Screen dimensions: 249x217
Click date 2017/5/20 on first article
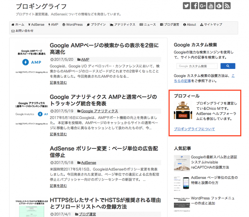[x=64, y=59]
